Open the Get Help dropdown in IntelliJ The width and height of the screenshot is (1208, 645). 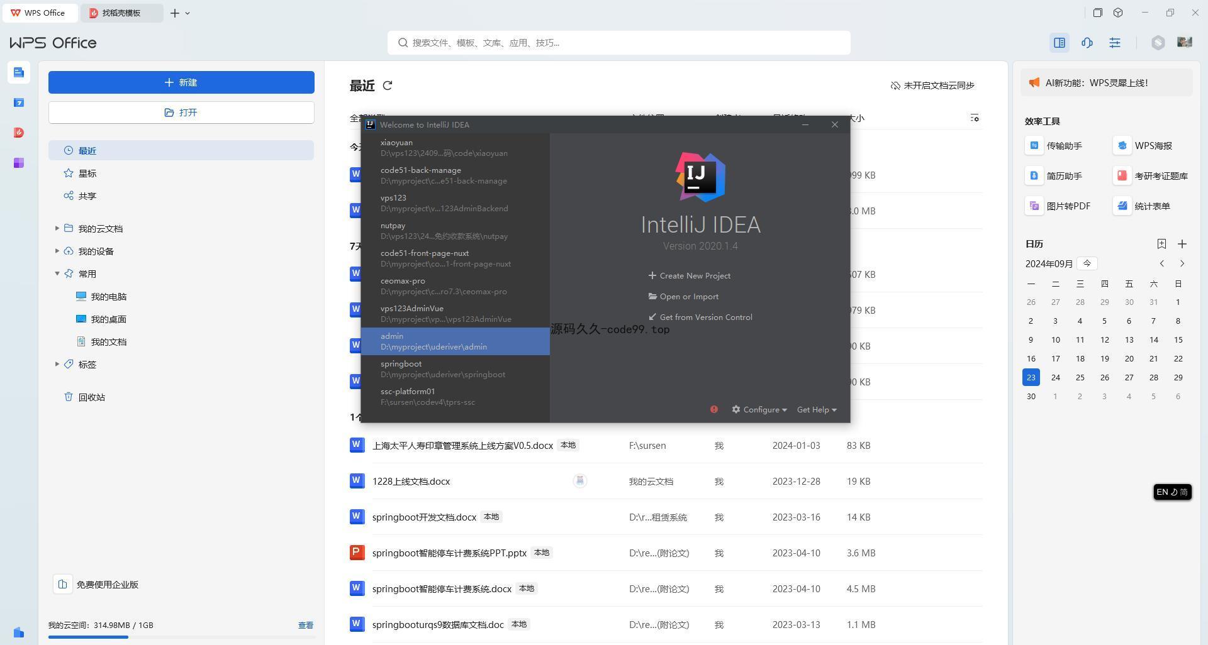(x=817, y=409)
